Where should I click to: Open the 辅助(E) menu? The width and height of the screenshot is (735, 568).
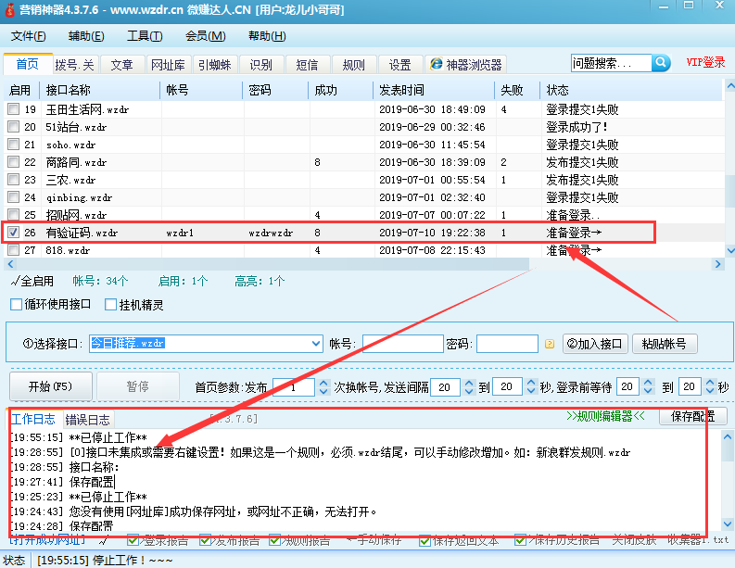tap(86, 36)
